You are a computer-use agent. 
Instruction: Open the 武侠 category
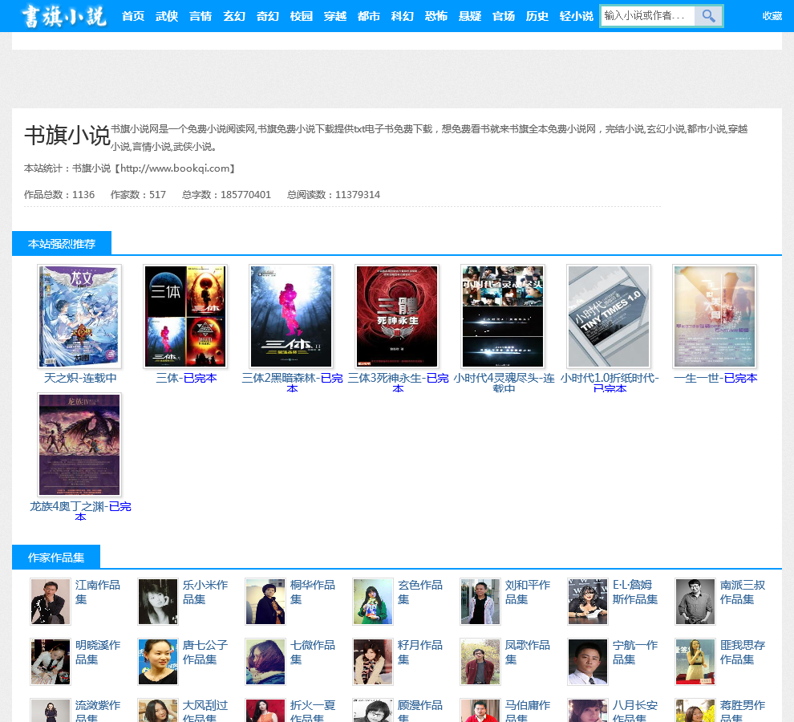pos(167,16)
